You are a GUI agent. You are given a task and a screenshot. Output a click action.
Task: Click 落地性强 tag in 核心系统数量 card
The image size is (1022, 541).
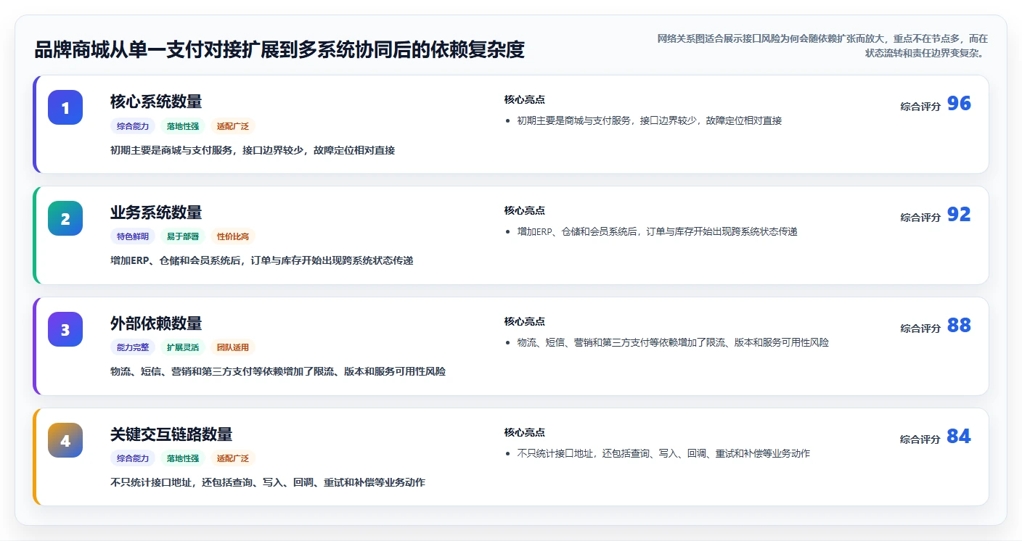click(183, 126)
